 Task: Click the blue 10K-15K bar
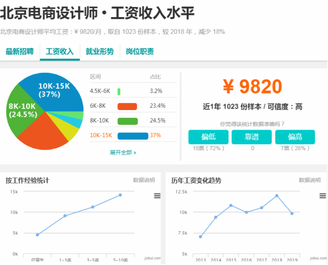[x=133, y=136]
